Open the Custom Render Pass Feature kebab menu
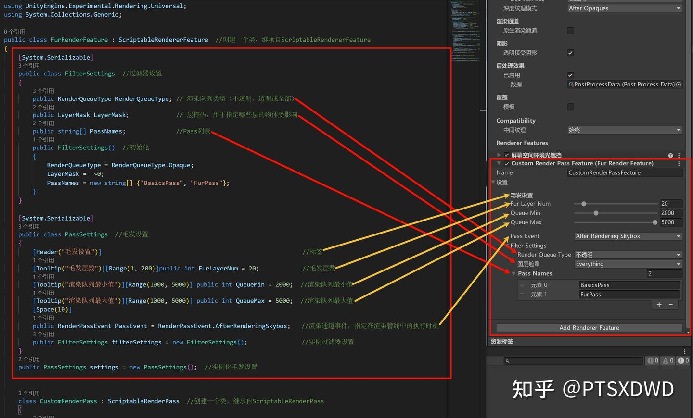 [x=679, y=163]
